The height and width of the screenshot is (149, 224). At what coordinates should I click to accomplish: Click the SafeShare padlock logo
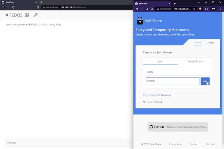(140, 21)
